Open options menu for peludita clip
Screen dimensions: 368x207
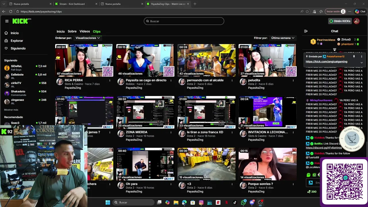[x=293, y=80]
